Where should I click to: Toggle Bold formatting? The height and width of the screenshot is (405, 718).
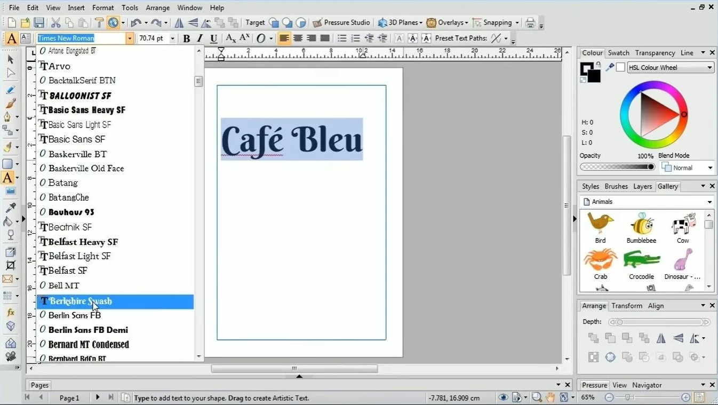coord(186,38)
